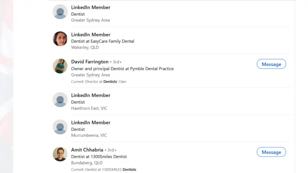Image resolution: width=308 pixels, height=173 pixels.
Task: Click the Dentist at 1300Smiles Dentist headline
Action: coord(99,156)
